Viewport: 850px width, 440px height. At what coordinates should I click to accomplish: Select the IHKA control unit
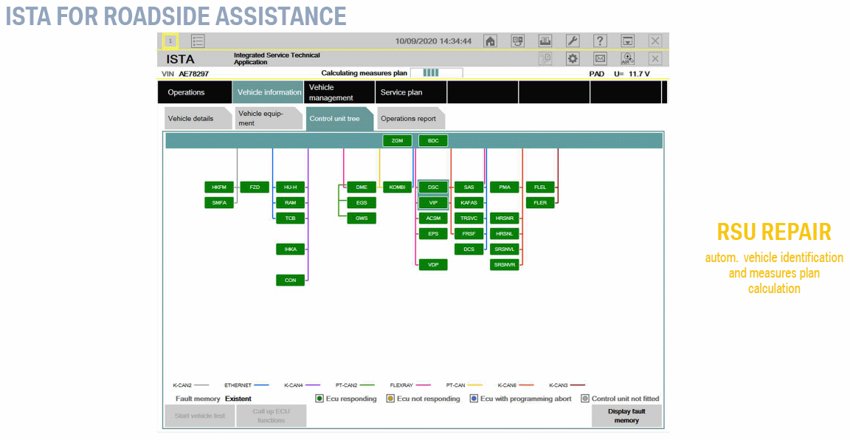pyautogui.click(x=291, y=250)
